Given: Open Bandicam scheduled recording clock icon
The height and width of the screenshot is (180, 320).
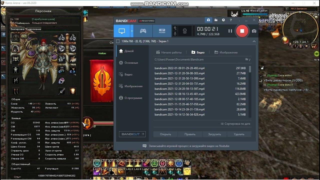Looking at the screenshot, I should coord(223,20).
